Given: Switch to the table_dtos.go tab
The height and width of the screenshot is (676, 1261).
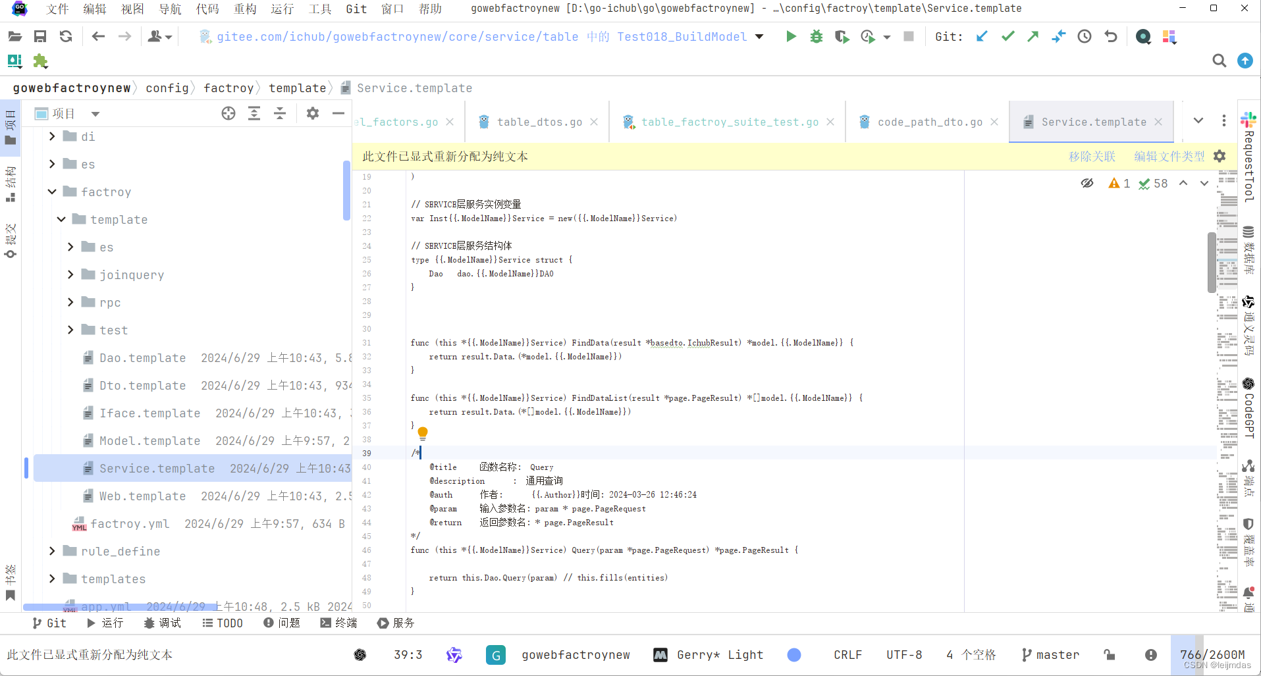Looking at the screenshot, I should click(539, 122).
